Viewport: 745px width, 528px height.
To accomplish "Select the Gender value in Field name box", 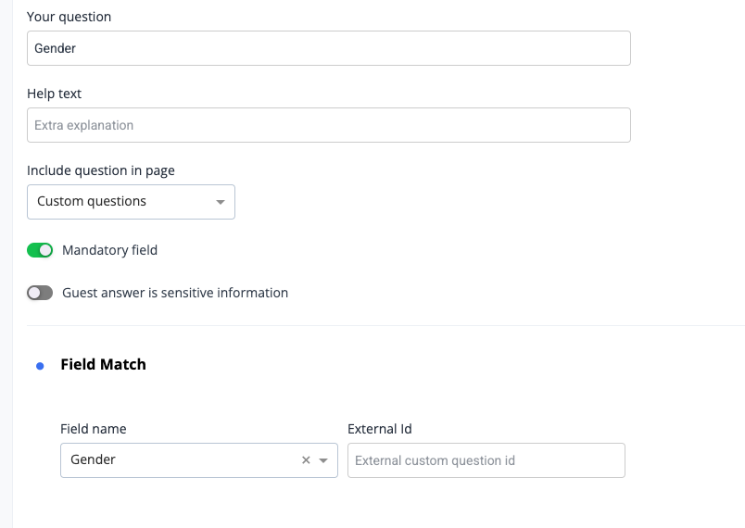I will coord(93,459).
